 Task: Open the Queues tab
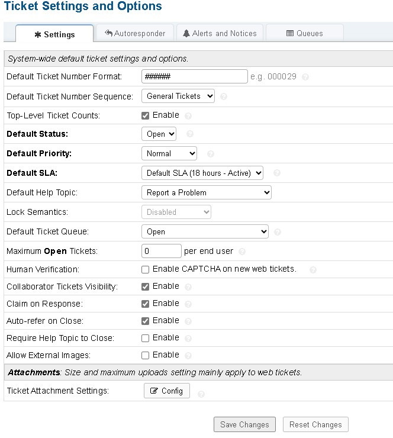coord(304,33)
